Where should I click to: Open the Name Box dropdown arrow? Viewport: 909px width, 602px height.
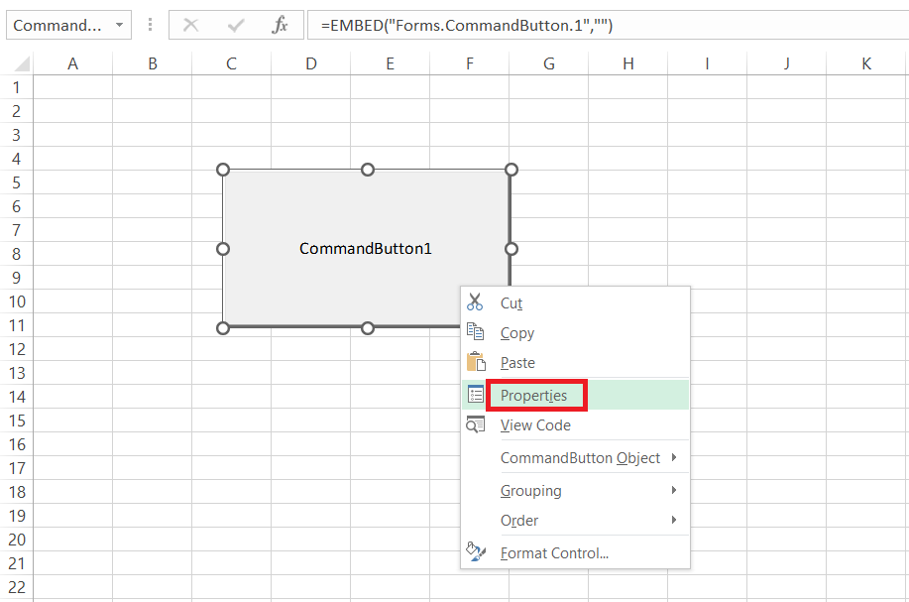pyautogui.click(x=119, y=26)
